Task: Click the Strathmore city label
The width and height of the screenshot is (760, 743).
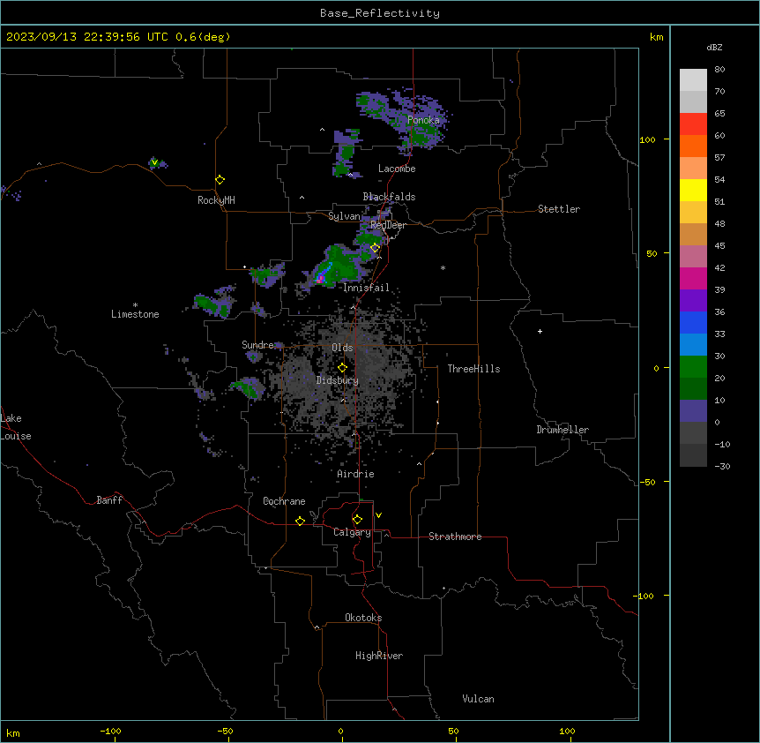Action: 455,537
